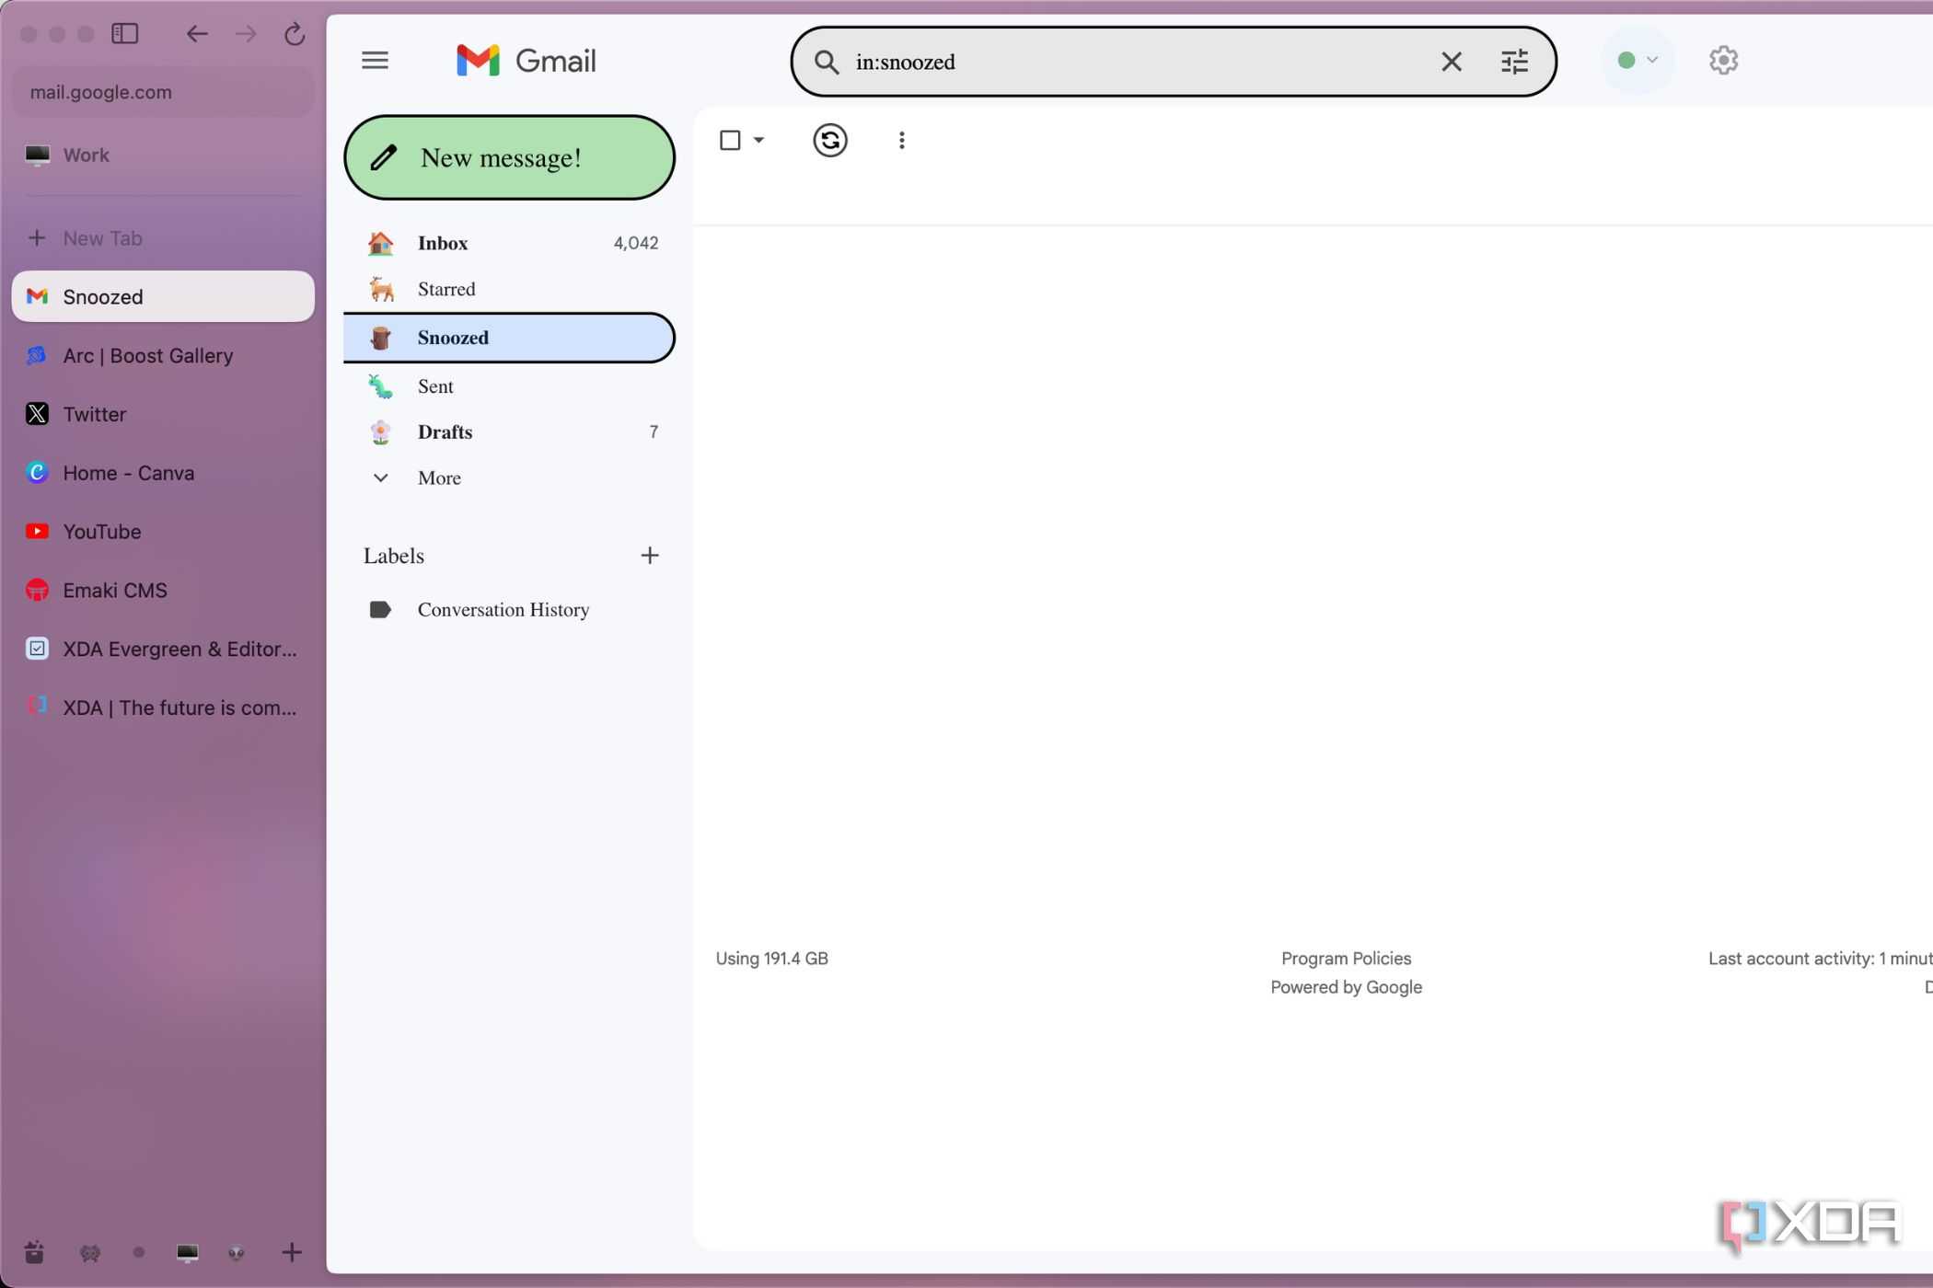Open the Gmail main menu hamburger icon
This screenshot has width=1933, height=1288.
pyautogui.click(x=375, y=61)
